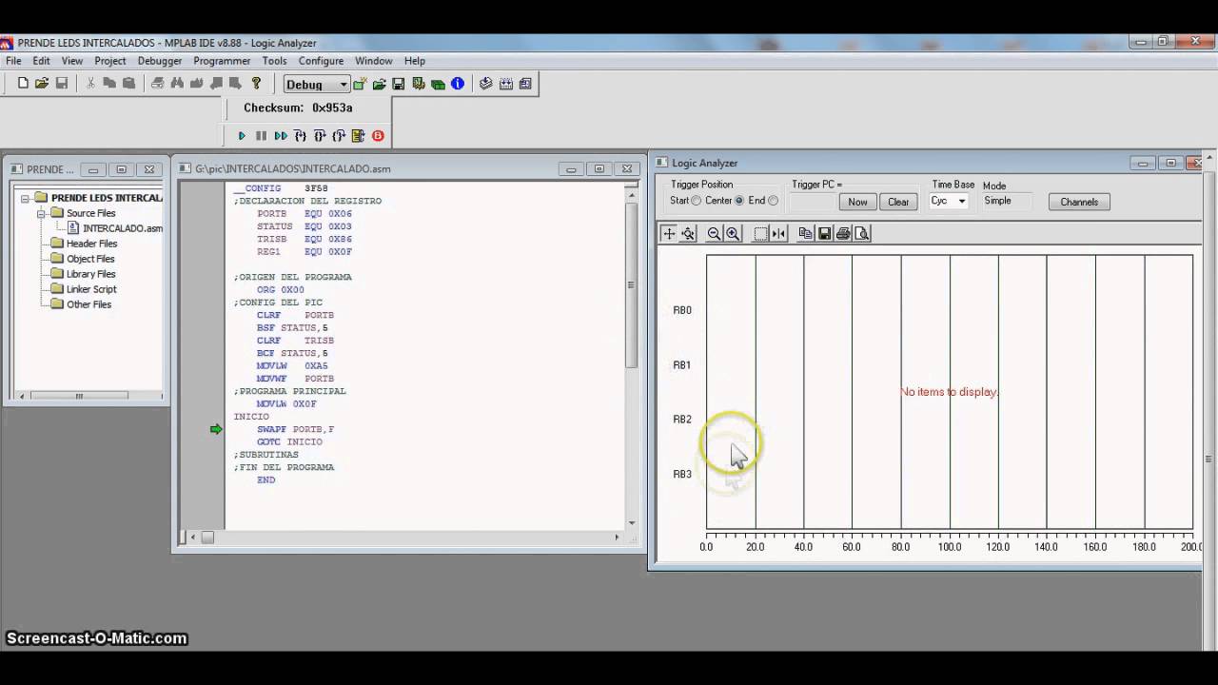Open the Project menu
Viewport: 1218px width, 685px height.
click(x=110, y=61)
